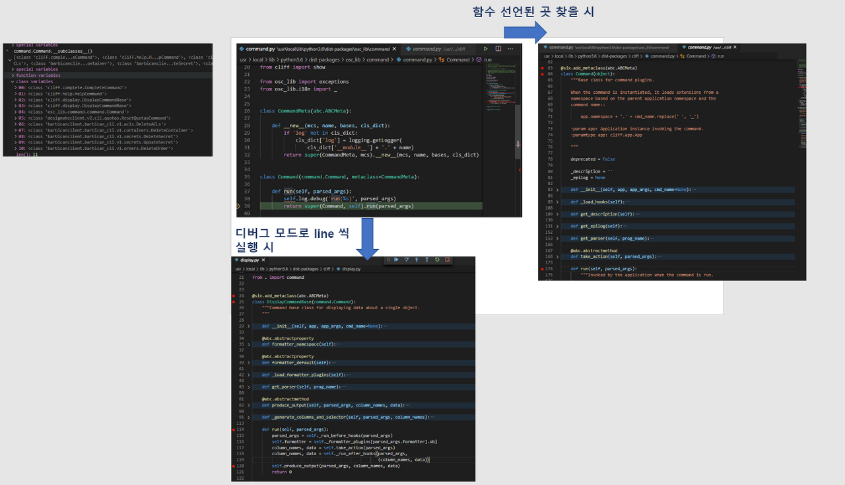
Task: Unfold get_epilog at line 131 in right editor
Action: pyautogui.click(x=557, y=226)
